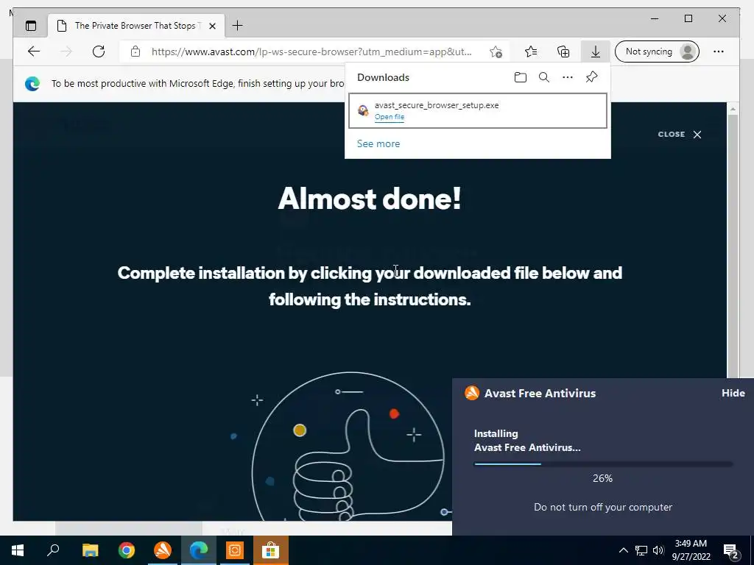Open the Favorites list icon
Screen dimensions: 754x565
click(531, 51)
